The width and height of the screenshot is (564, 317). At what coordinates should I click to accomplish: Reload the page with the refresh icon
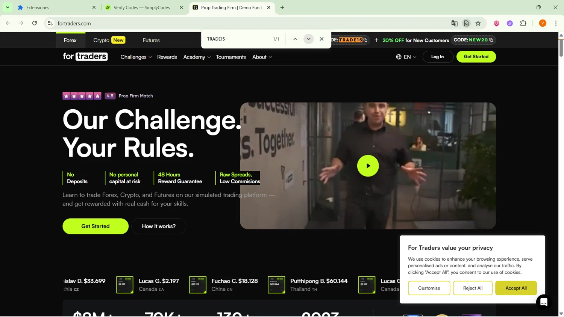pyautogui.click(x=35, y=23)
